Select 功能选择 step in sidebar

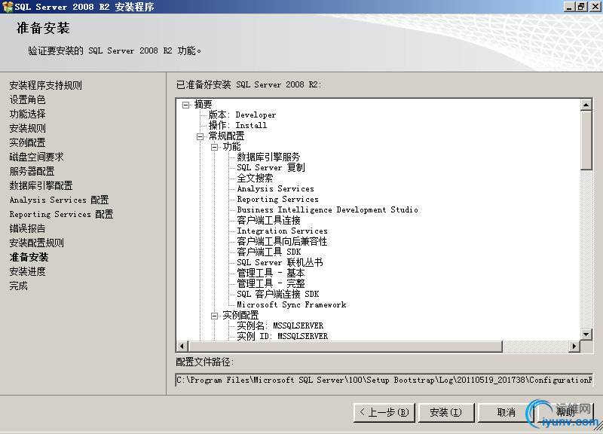point(27,114)
